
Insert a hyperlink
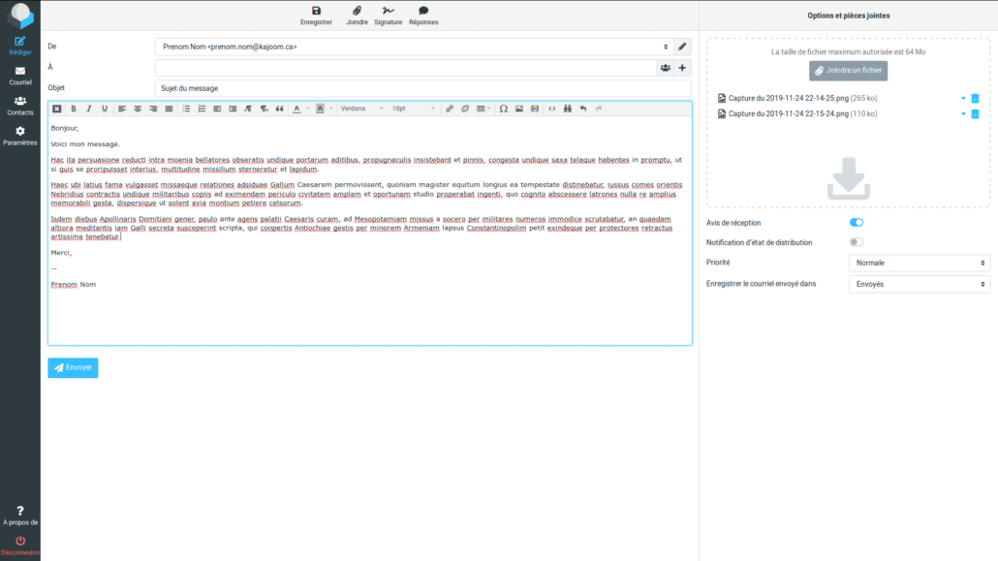[450, 109]
